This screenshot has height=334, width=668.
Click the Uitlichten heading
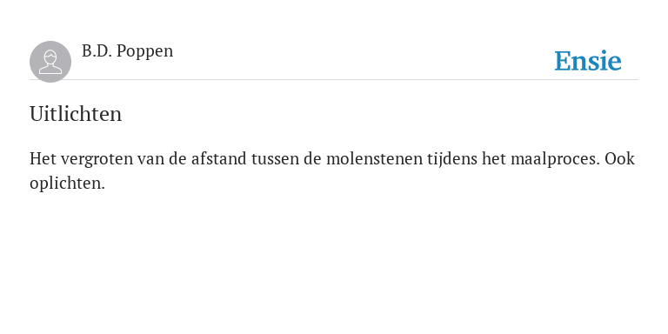click(x=76, y=114)
